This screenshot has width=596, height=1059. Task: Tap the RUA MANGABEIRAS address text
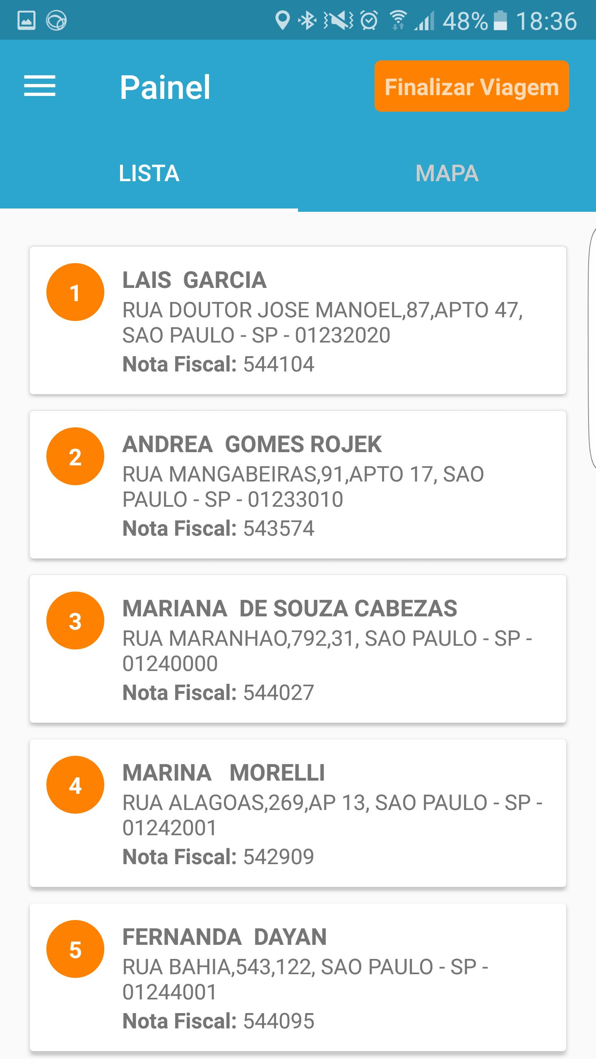pos(303,486)
